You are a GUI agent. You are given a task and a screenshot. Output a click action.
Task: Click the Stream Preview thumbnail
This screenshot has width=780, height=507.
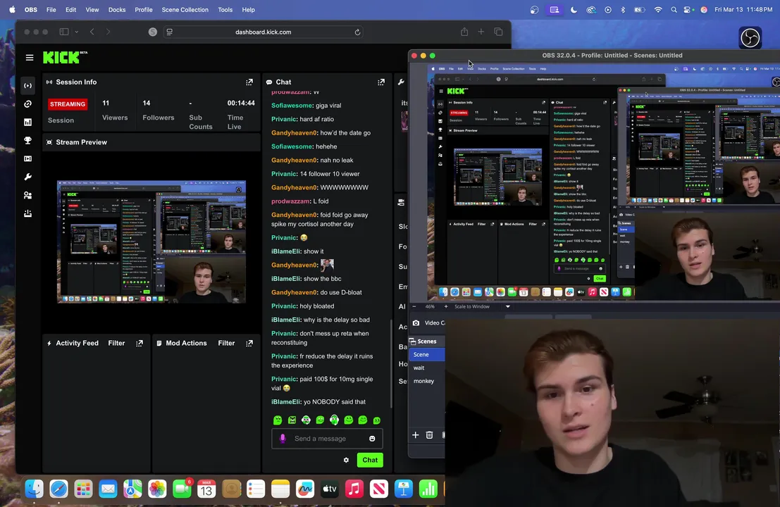(151, 242)
